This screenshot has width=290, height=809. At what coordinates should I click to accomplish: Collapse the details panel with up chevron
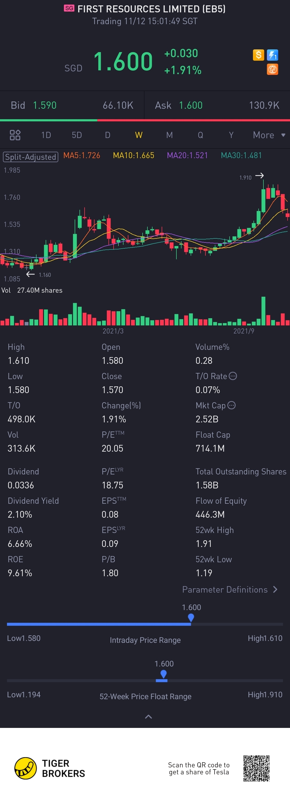[148, 717]
